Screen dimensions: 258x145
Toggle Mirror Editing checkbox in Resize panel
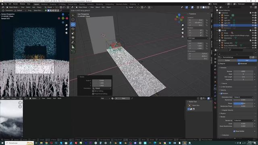point(93,91)
